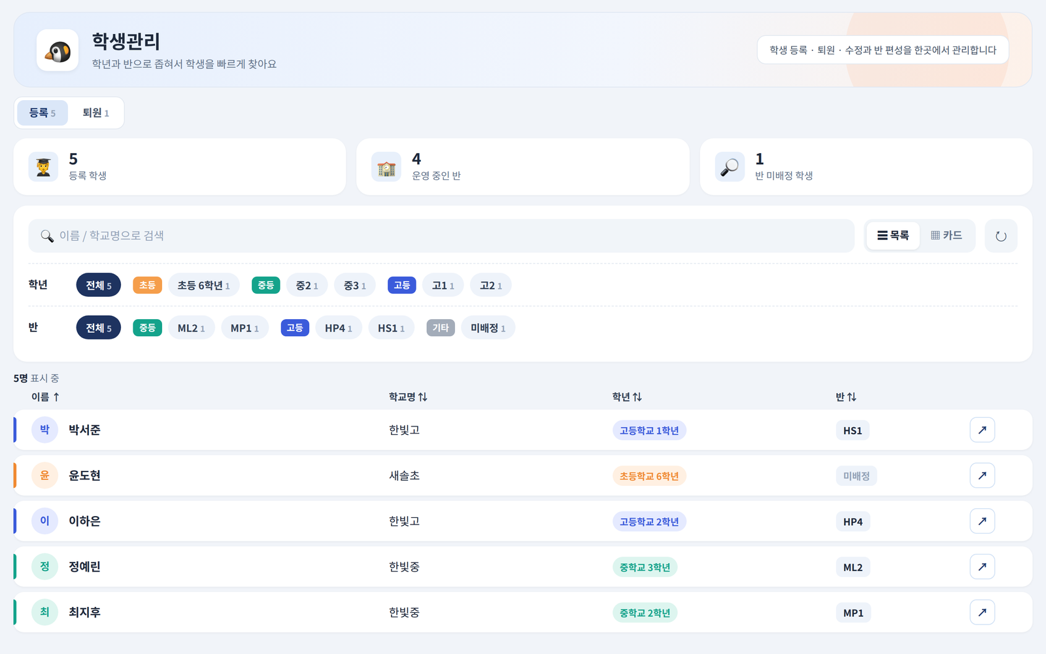Open 박서준 detail arrow icon
Viewport: 1046px width, 654px height.
coord(982,430)
